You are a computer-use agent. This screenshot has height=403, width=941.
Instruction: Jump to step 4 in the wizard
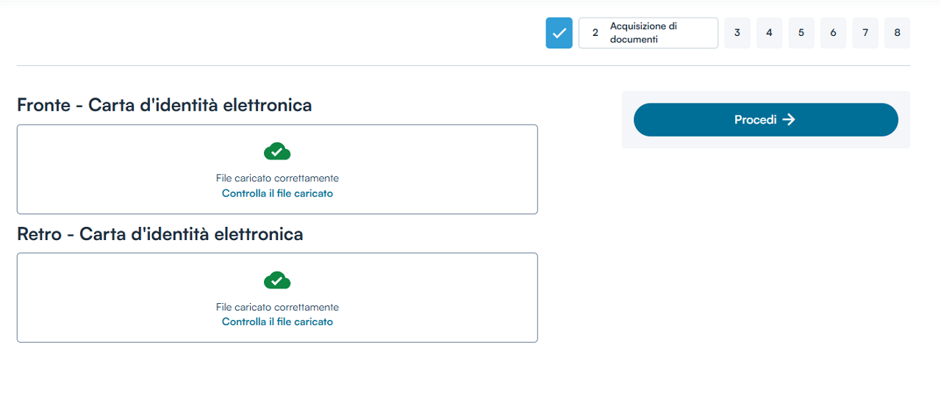769,33
